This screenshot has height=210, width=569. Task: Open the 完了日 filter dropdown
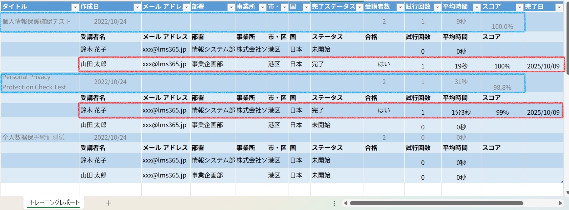[x=559, y=7]
